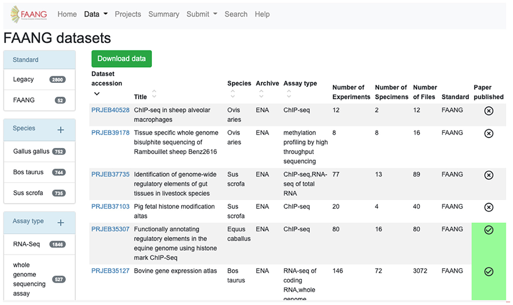The height and width of the screenshot is (305, 513).
Task: Click the not-published icon for PRJEB37735
Action: [488, 175]
